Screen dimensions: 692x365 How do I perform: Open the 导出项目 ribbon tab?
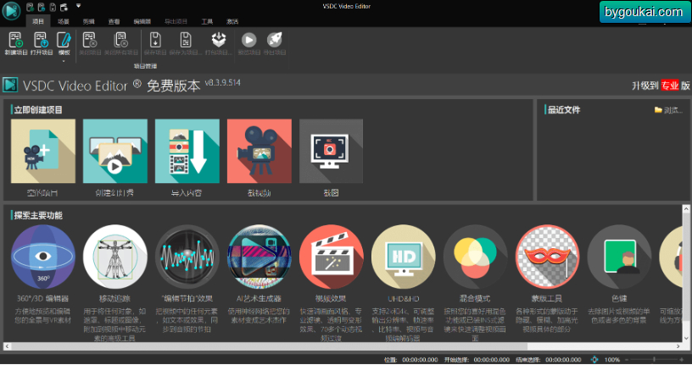[176, 21]
